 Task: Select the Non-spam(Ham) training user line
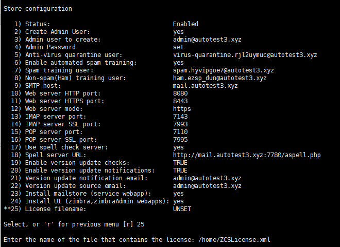click(x=141, y=78)
